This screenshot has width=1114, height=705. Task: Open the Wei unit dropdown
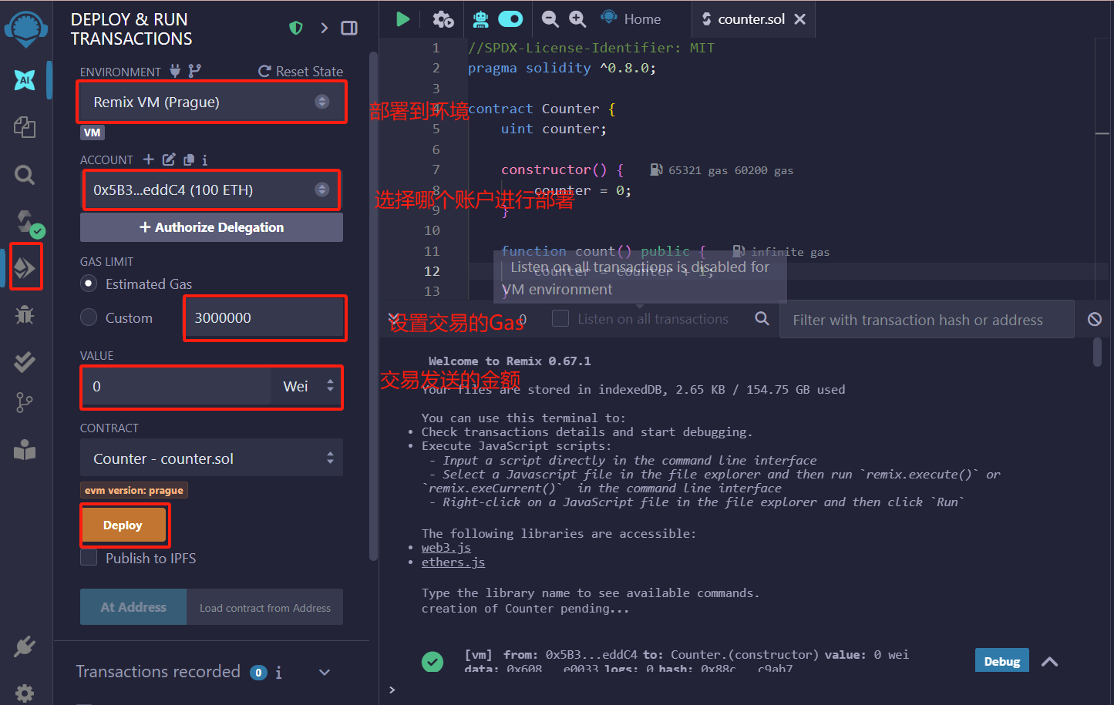click(306, 386)
